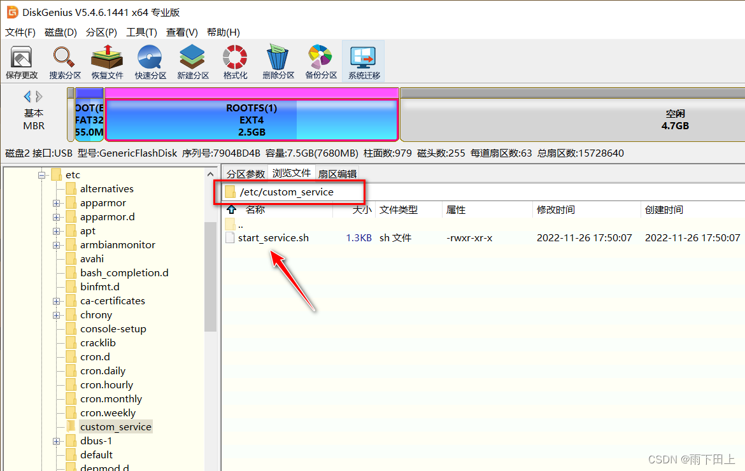Expand the apt folder node
The width and height of the screenshot is (745, 471).
[x=56, y=231]
